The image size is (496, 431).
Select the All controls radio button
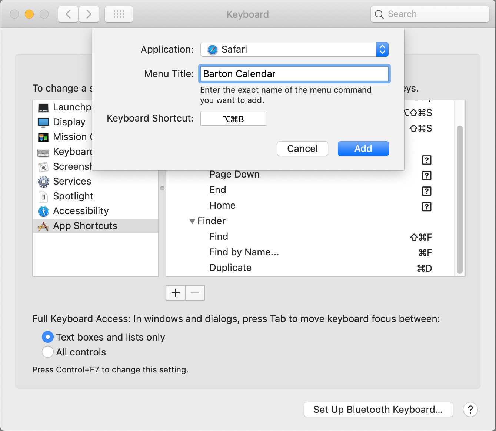pos(48,352)
